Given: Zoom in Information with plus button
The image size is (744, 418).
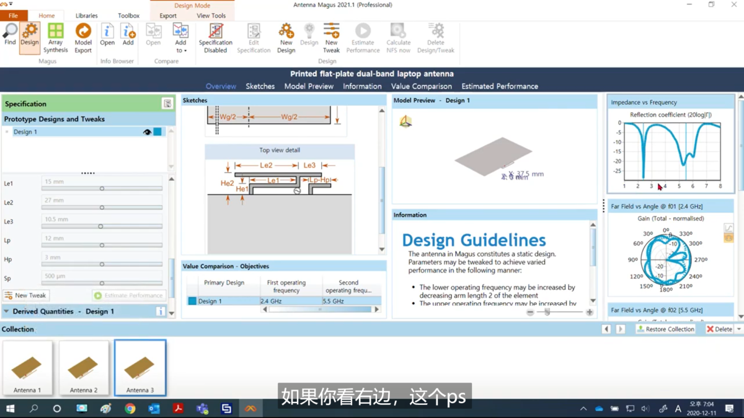Looking at the screenshot, I should 589,312.
